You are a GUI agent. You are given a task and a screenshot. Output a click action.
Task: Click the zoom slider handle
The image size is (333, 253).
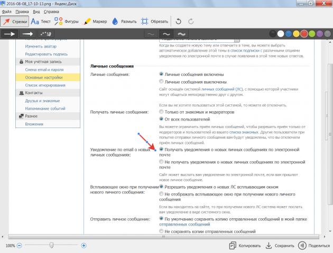[x=51, y=246]
